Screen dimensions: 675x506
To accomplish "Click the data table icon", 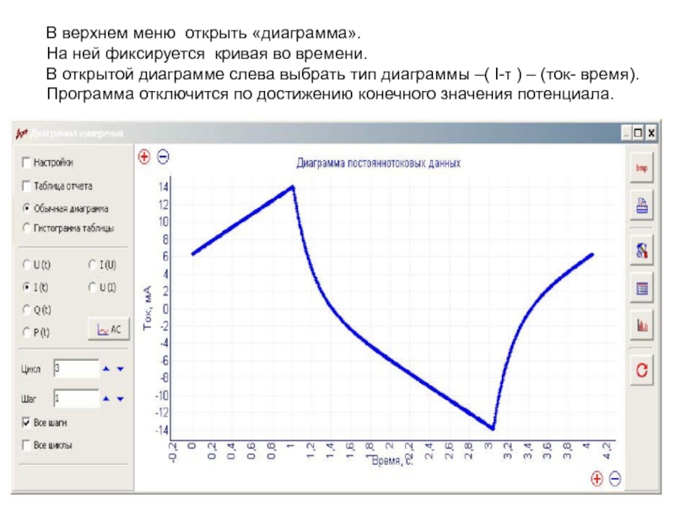I will point(642,288).
